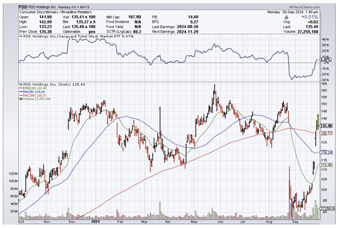The height and width of the screenshot is (228, 339).
Task: Click Consumer Discretionary / Broadline Retailers sector text
Action: coord(56,12)
